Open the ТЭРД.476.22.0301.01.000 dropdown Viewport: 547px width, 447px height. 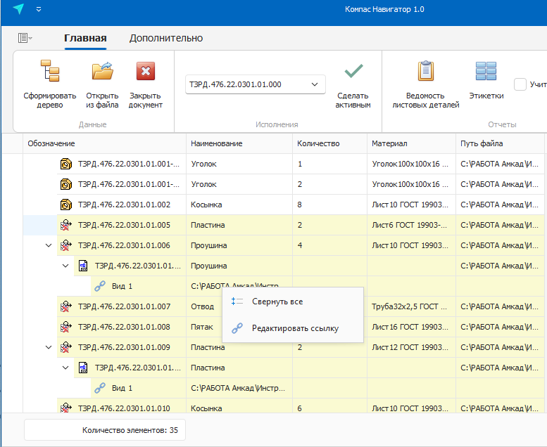tap(314, 85)
